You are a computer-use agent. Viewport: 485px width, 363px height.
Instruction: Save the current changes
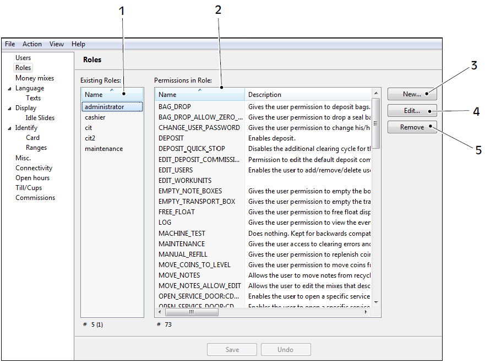(x=232, y=349)
